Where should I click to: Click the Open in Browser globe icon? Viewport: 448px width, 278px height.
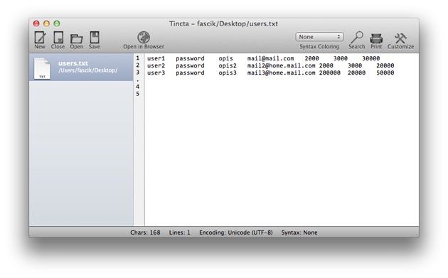144,38
